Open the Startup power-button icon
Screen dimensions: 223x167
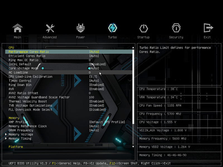(x=143, y=28)
